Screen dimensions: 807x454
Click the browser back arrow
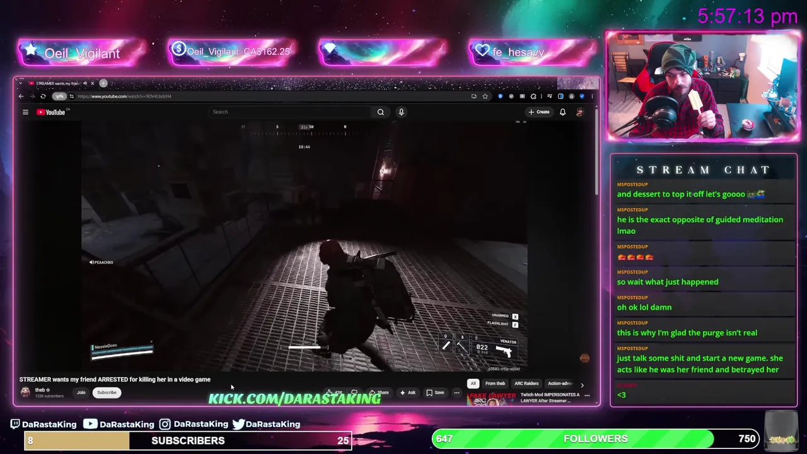coord(21,96)
